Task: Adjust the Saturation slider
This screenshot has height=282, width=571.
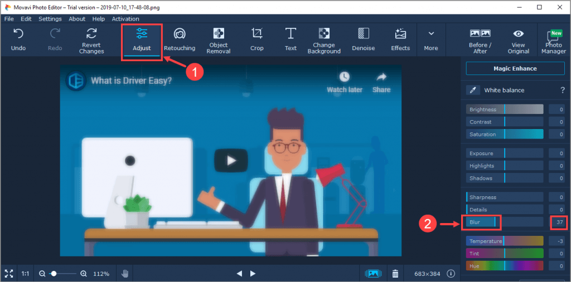Action: (505, 134)
